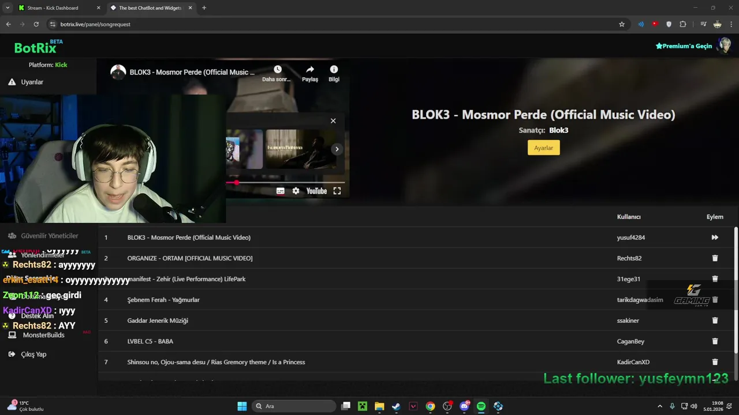Open the Chrome extensions puzzle menu
739x415 pixels.
[x=683, y=24]
